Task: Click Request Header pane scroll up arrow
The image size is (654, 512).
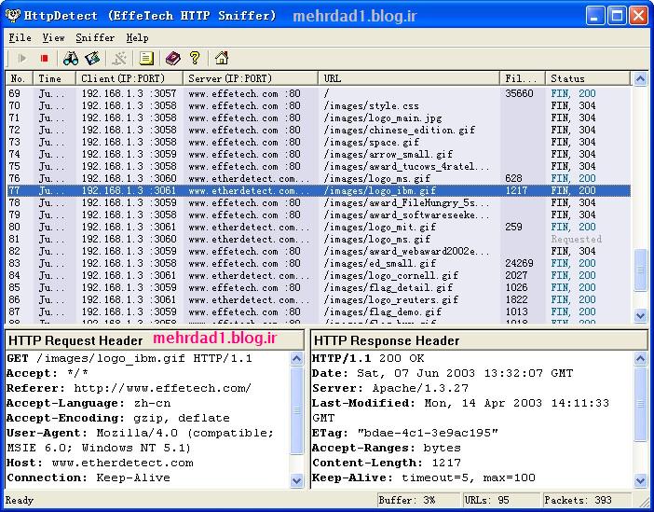Action: [x=296, y=359]
